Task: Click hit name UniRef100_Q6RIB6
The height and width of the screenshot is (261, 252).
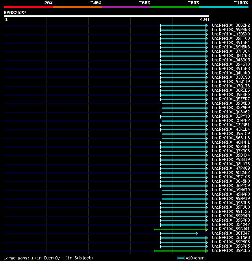Action: (x=231, y=90)
